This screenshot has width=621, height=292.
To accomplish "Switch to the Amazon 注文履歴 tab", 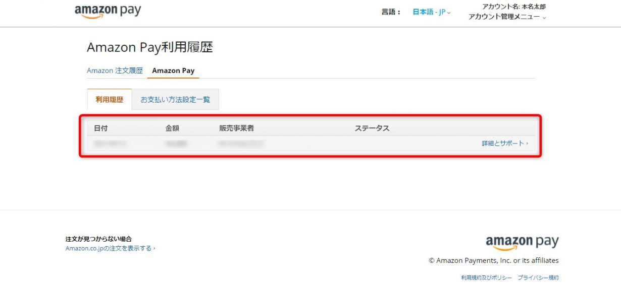I will [x=115, y=70].
